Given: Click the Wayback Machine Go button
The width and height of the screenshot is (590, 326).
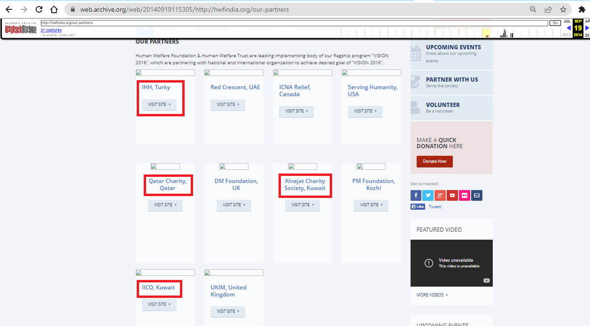Looking at the screenshot, I should [x=555, y=23].
